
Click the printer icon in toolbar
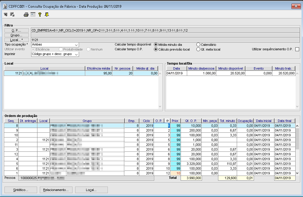26,15
